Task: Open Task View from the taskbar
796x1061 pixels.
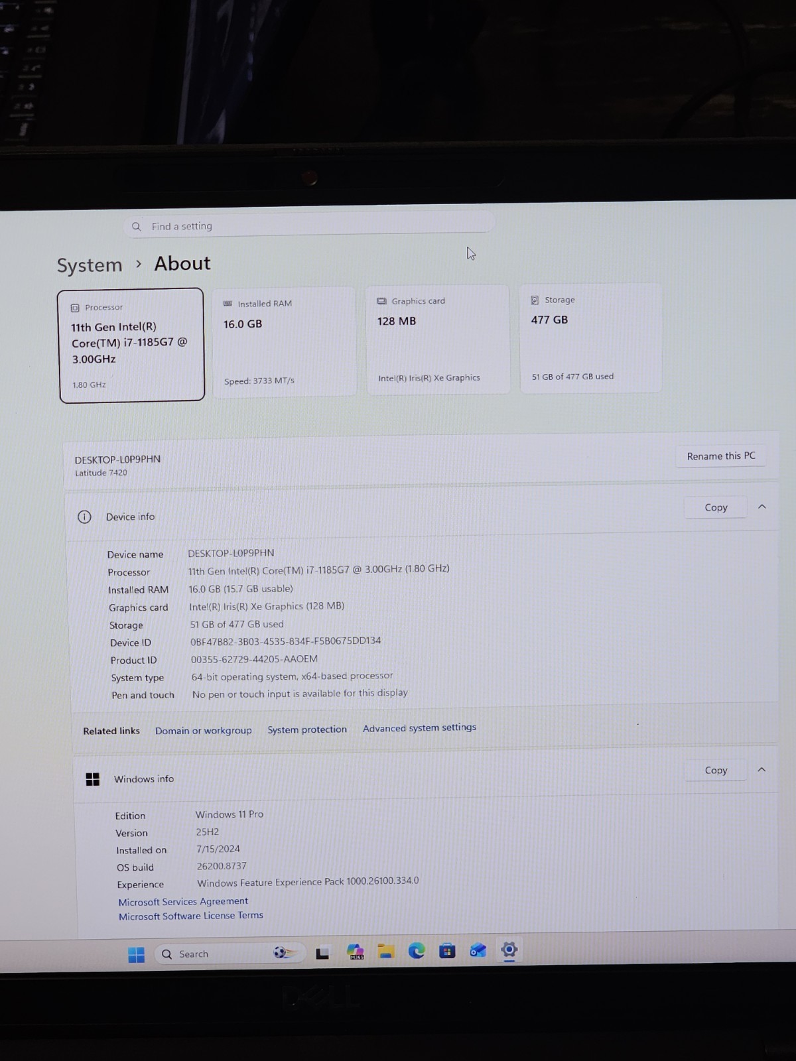Action: [x=322, y=954]
